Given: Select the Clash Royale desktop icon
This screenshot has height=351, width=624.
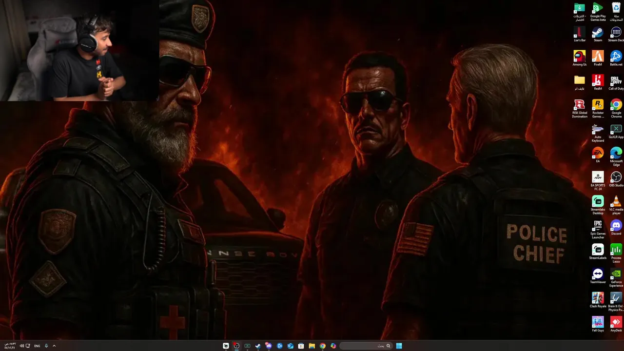Looking at the screenshot, I should click(x=598, y=300).
